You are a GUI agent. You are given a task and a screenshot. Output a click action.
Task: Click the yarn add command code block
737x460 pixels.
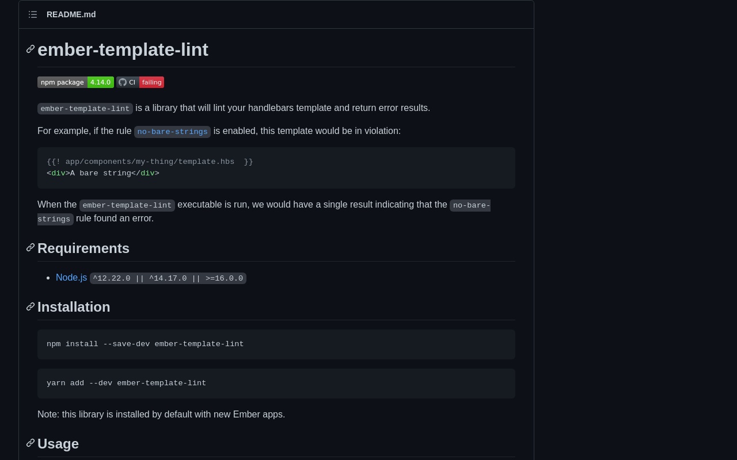click(x=276, y=384)
